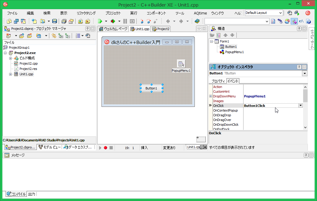Click the red macro record button

pyautogui.click(x=105, y=148)
